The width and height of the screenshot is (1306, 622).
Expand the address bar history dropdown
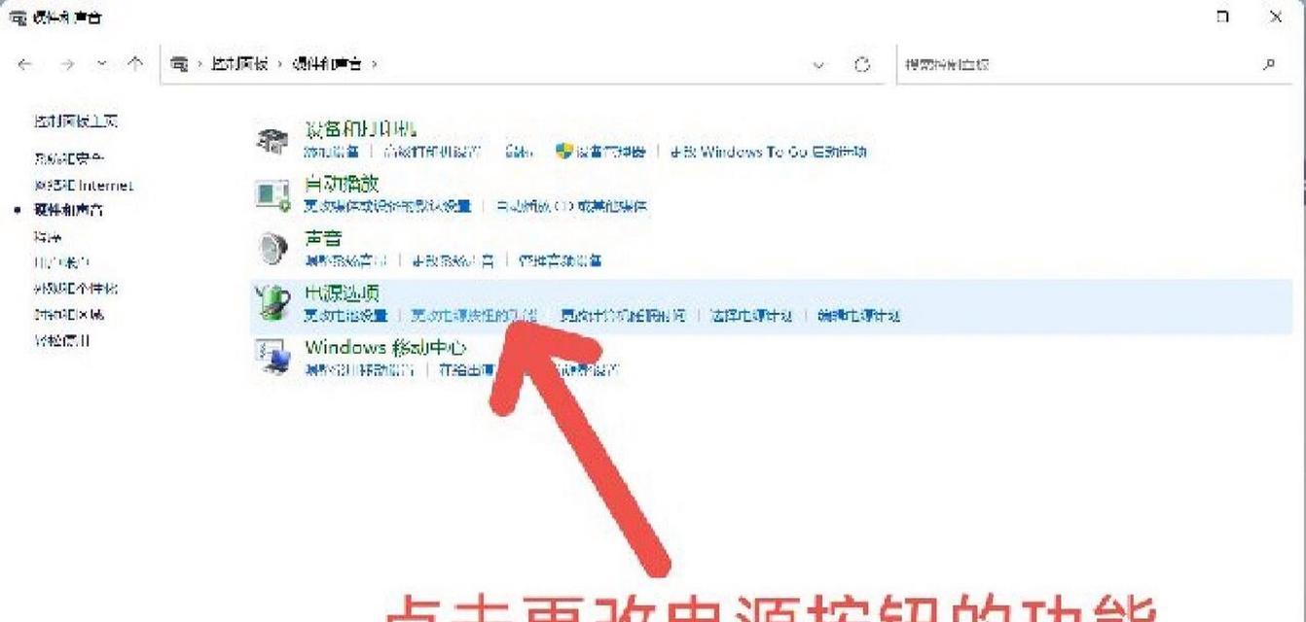[x=818, y=64]
